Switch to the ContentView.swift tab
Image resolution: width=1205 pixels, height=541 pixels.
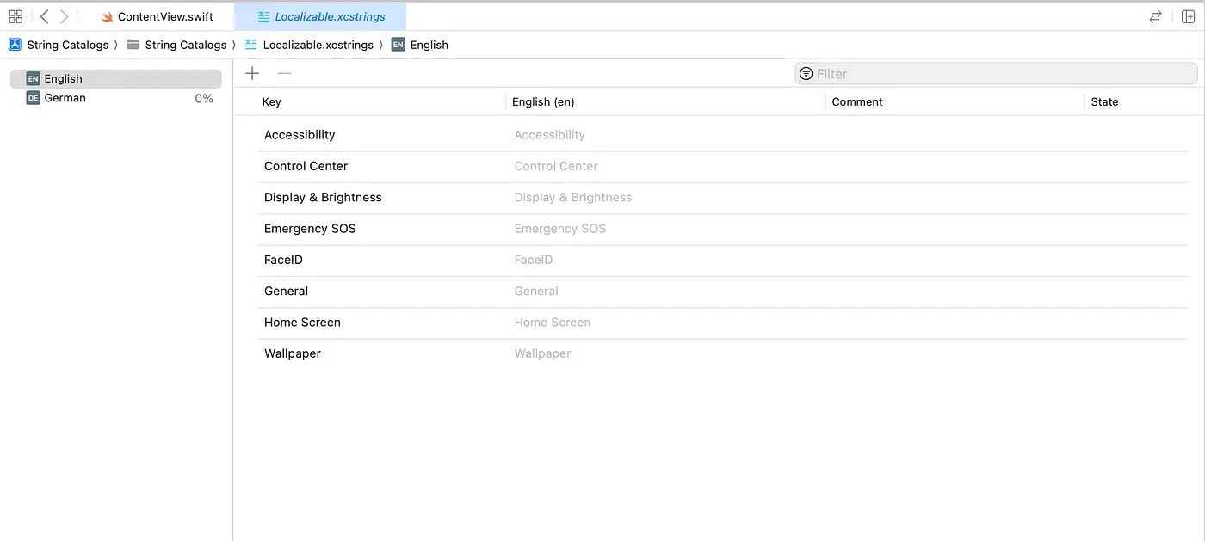pos(157,16)
